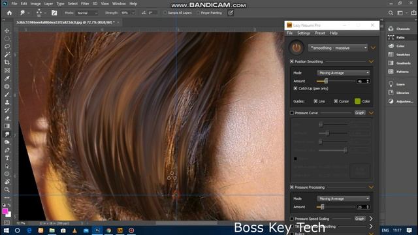The height and width of the screenshot is (235, 418).
Task: Open the Photoshop search icon
Action: coord(391,13)
